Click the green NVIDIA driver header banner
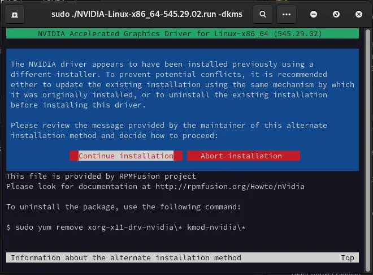 (x=183, y=33)
